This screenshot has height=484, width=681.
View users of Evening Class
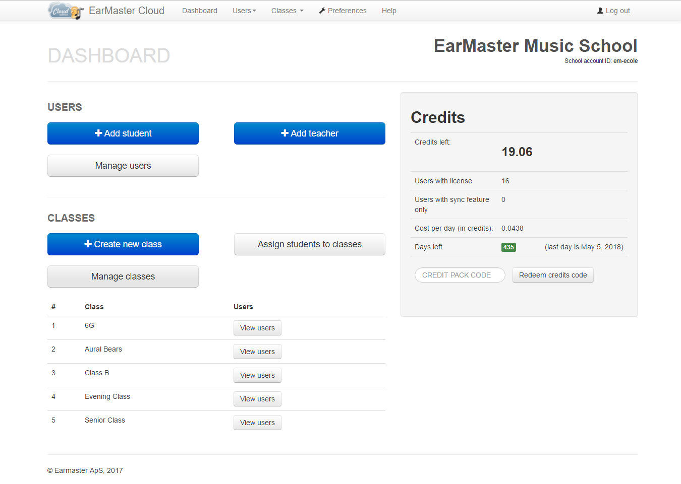pyautogui.click(x=257, y=399)
